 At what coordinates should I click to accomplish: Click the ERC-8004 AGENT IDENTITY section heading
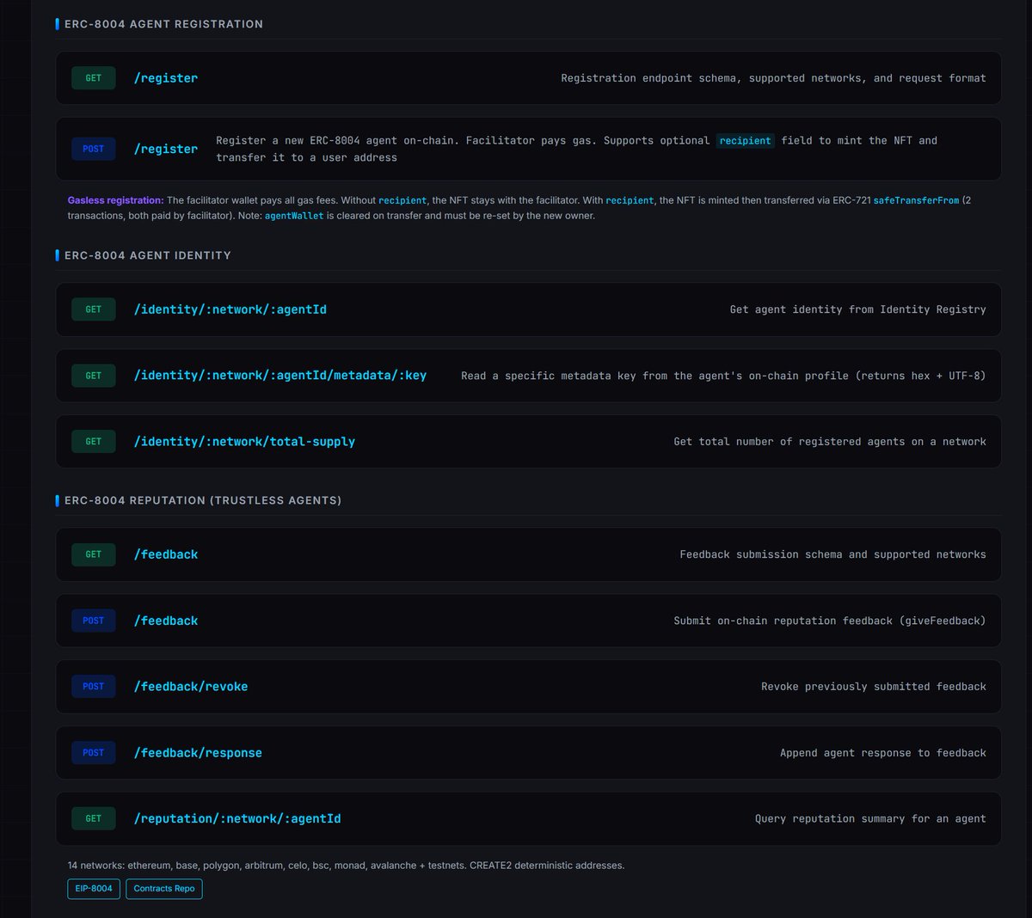(x=148, y=255)
